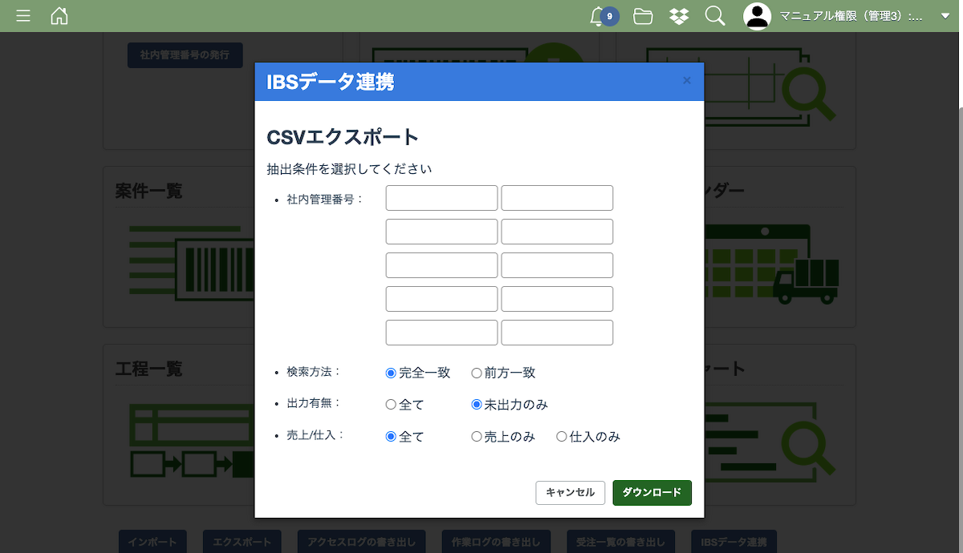Open the search magnifier icon

pyautogui.click(x=714, y=16)
